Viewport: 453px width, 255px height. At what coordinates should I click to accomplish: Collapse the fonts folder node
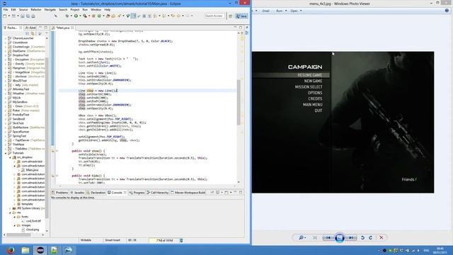coord(15,217)
